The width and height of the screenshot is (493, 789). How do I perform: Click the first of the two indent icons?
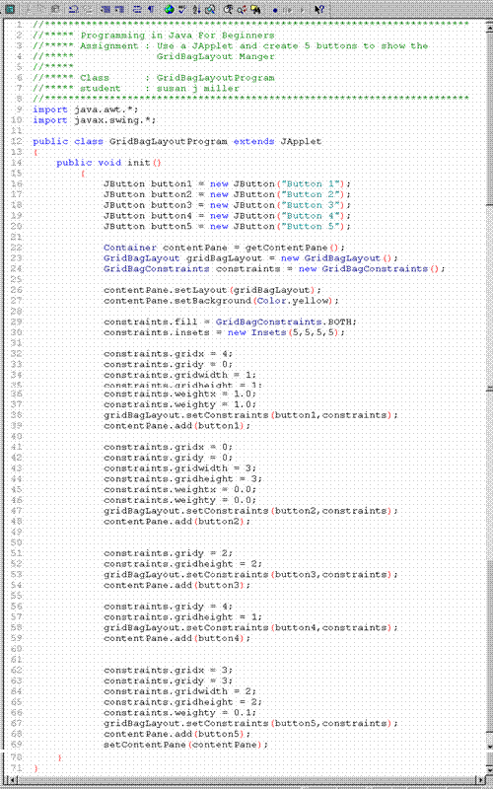pyautogui.click(x=106, y=9)
